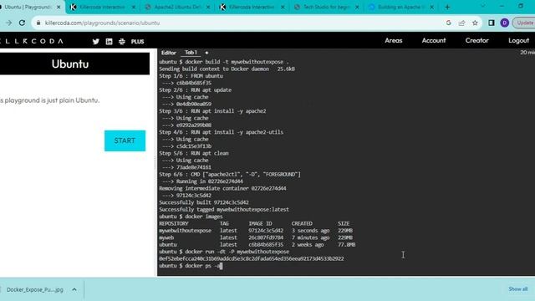Open the PLUS membership link
535x301 pixels.
137,41
